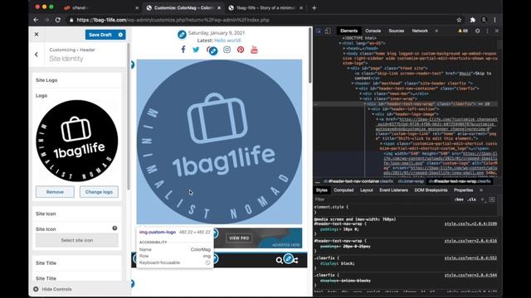Click the random post shuffle icon
531x298 pixels.
coord(296,260)
